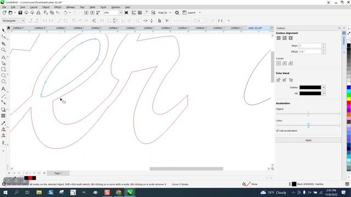The width and height of the screenshot is (351, 197).
Task: Open the Outline color dropdown arrow
Action: tap(324, 88)
